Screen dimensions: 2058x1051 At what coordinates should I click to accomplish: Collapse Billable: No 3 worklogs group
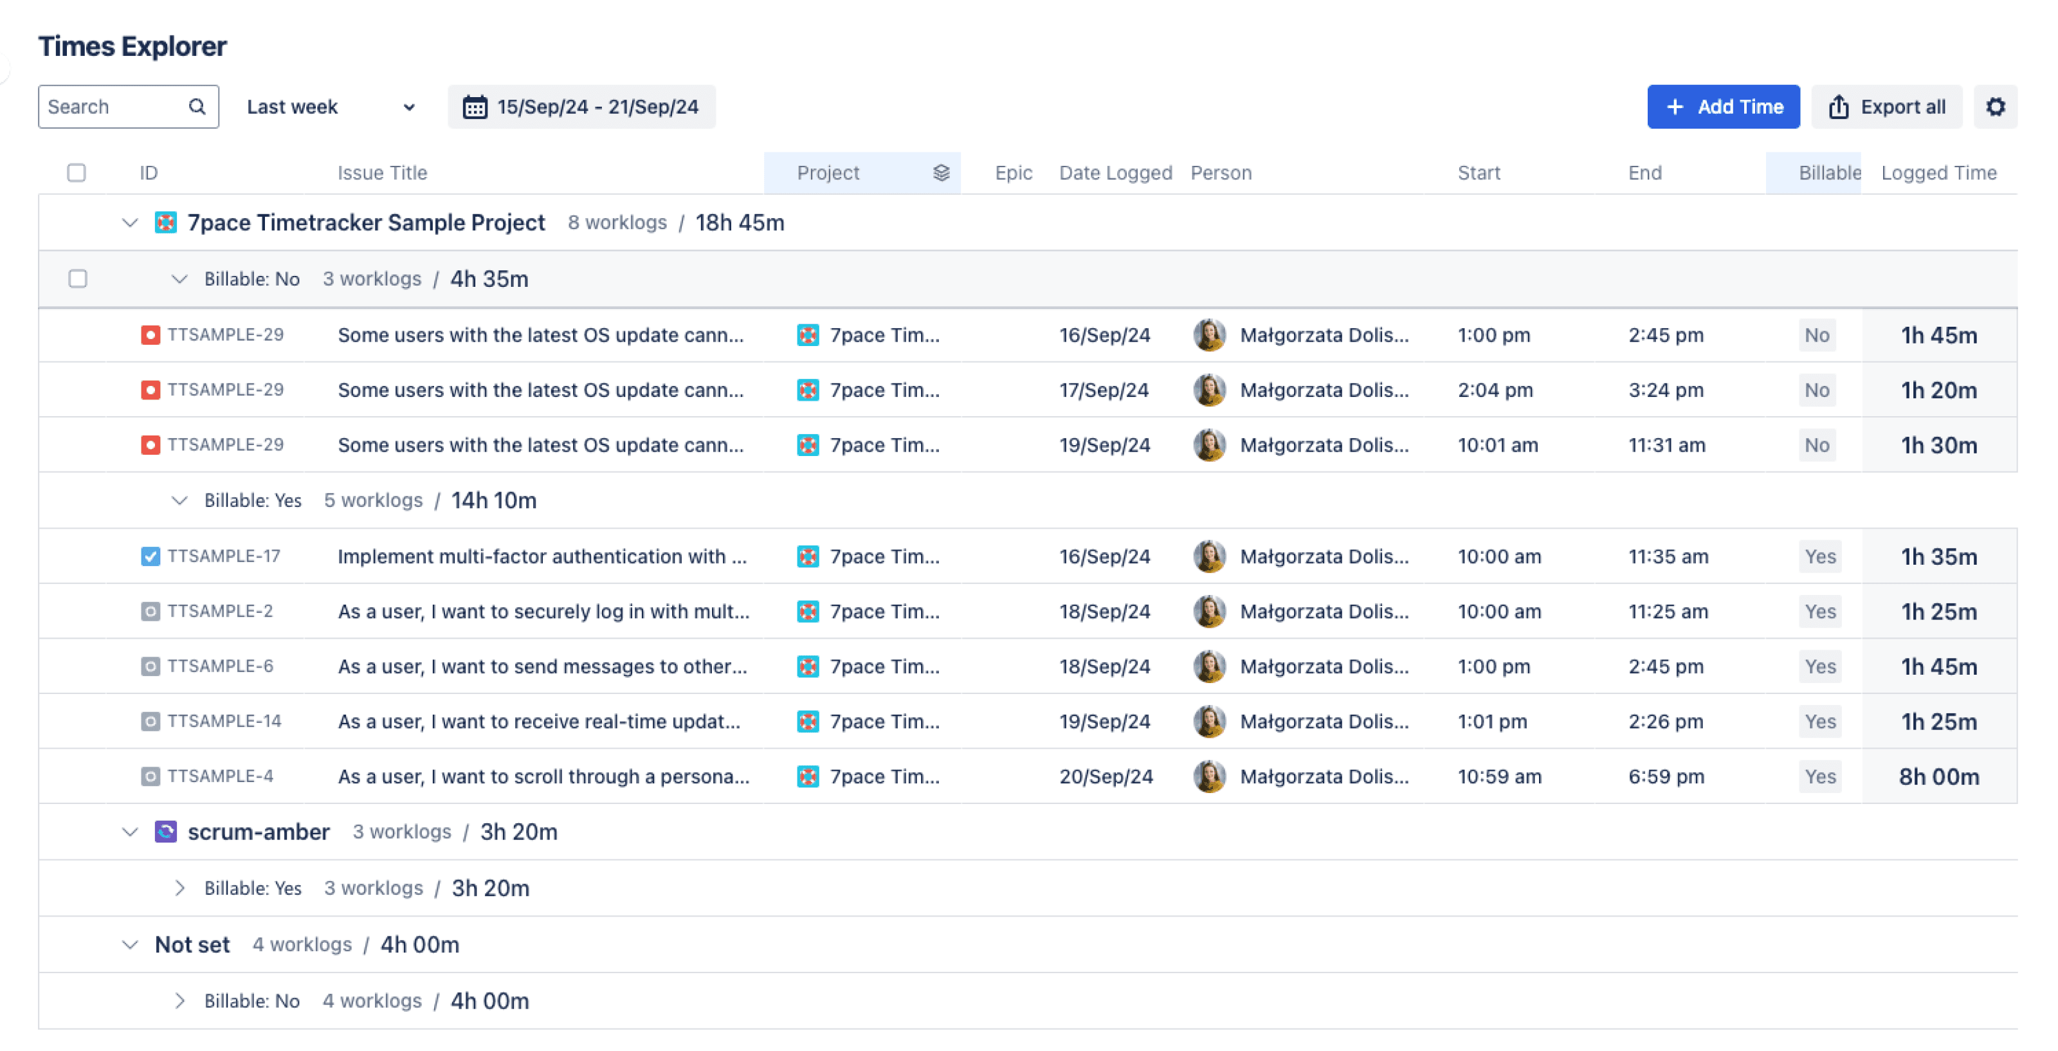point(179,279)
